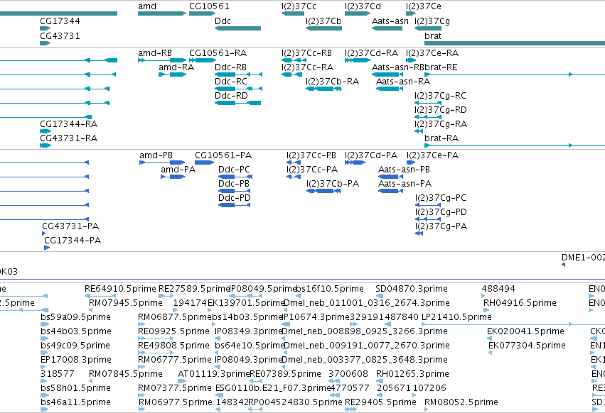Open the brat-RA transcript label
605x413 pixels.
(441, 138)
